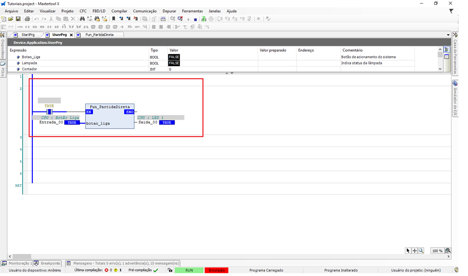Toggle the Botão Liga contact in rung 2

point(49,112)
